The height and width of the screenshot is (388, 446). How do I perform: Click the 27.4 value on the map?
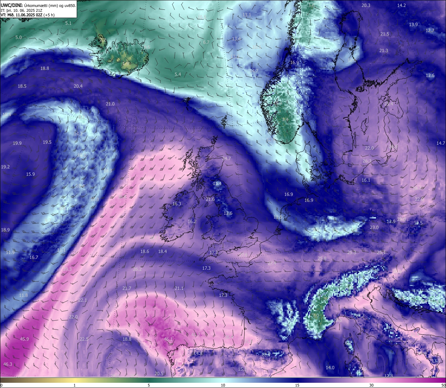(272, 263)
